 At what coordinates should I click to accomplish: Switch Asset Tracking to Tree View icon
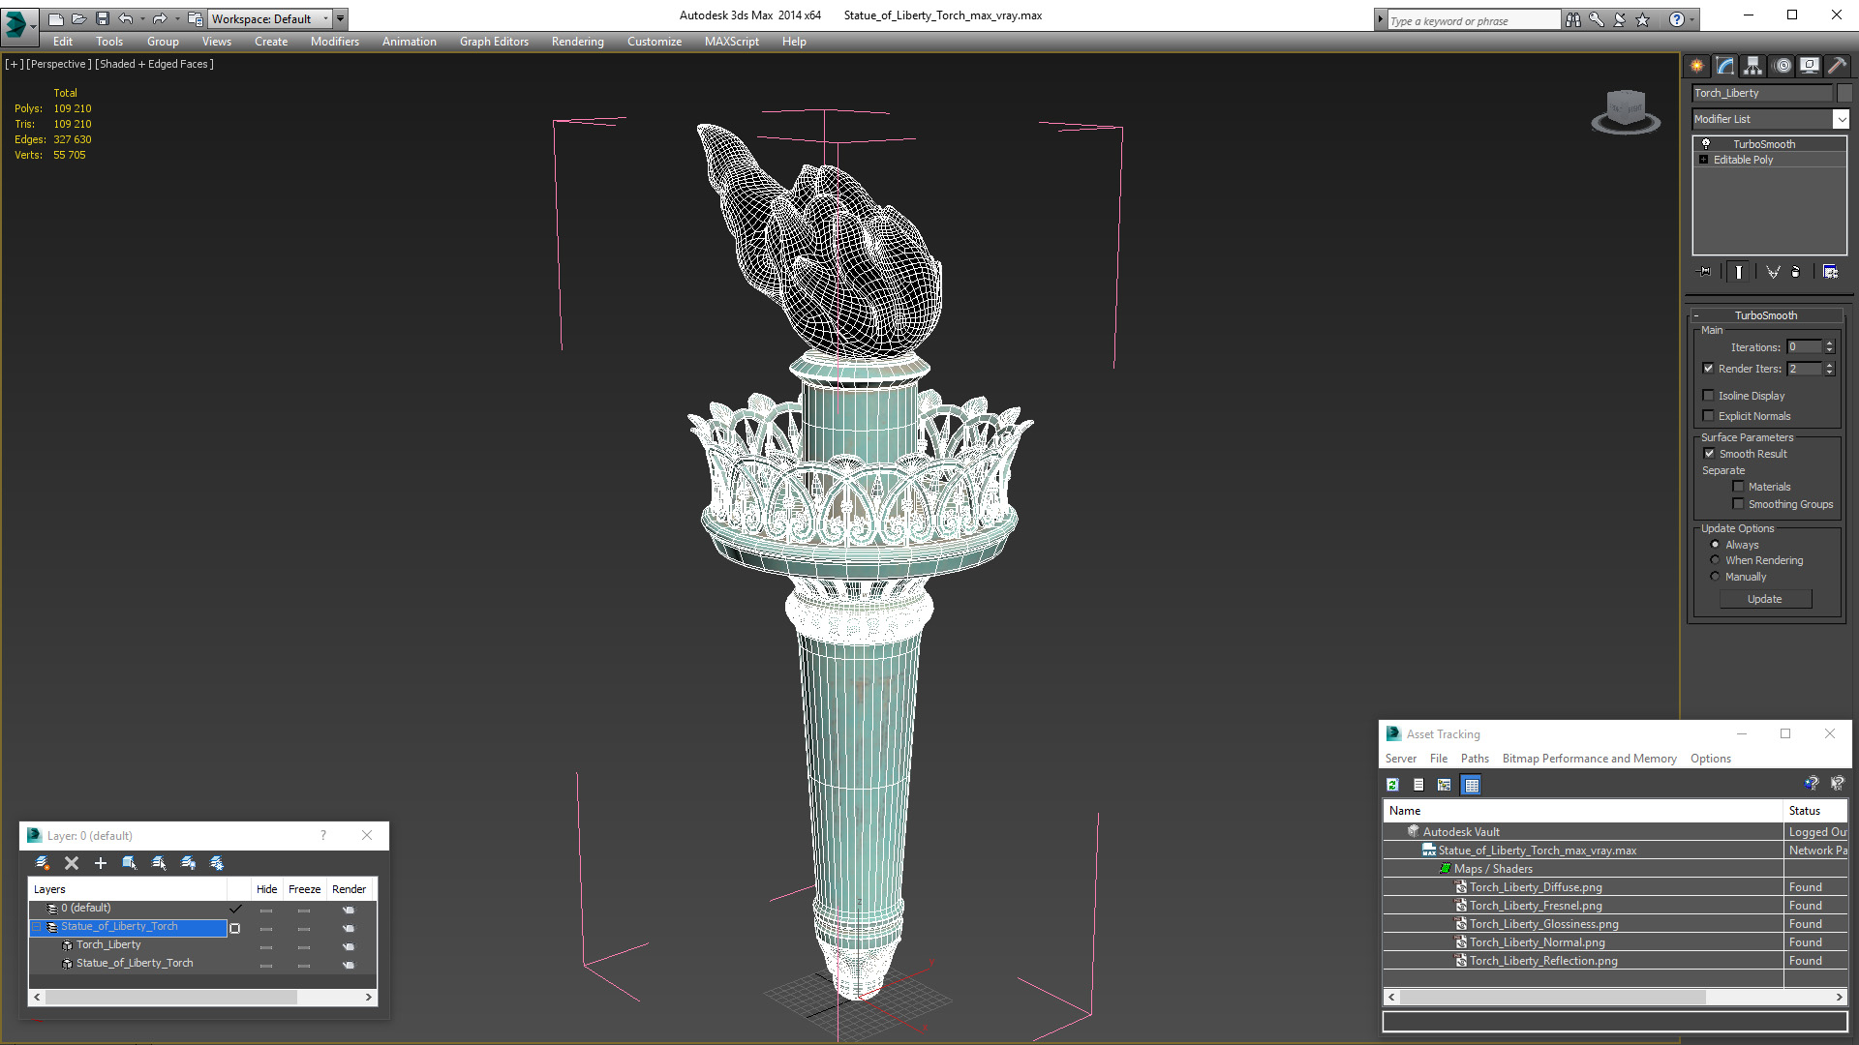[x=1445, y=785]
